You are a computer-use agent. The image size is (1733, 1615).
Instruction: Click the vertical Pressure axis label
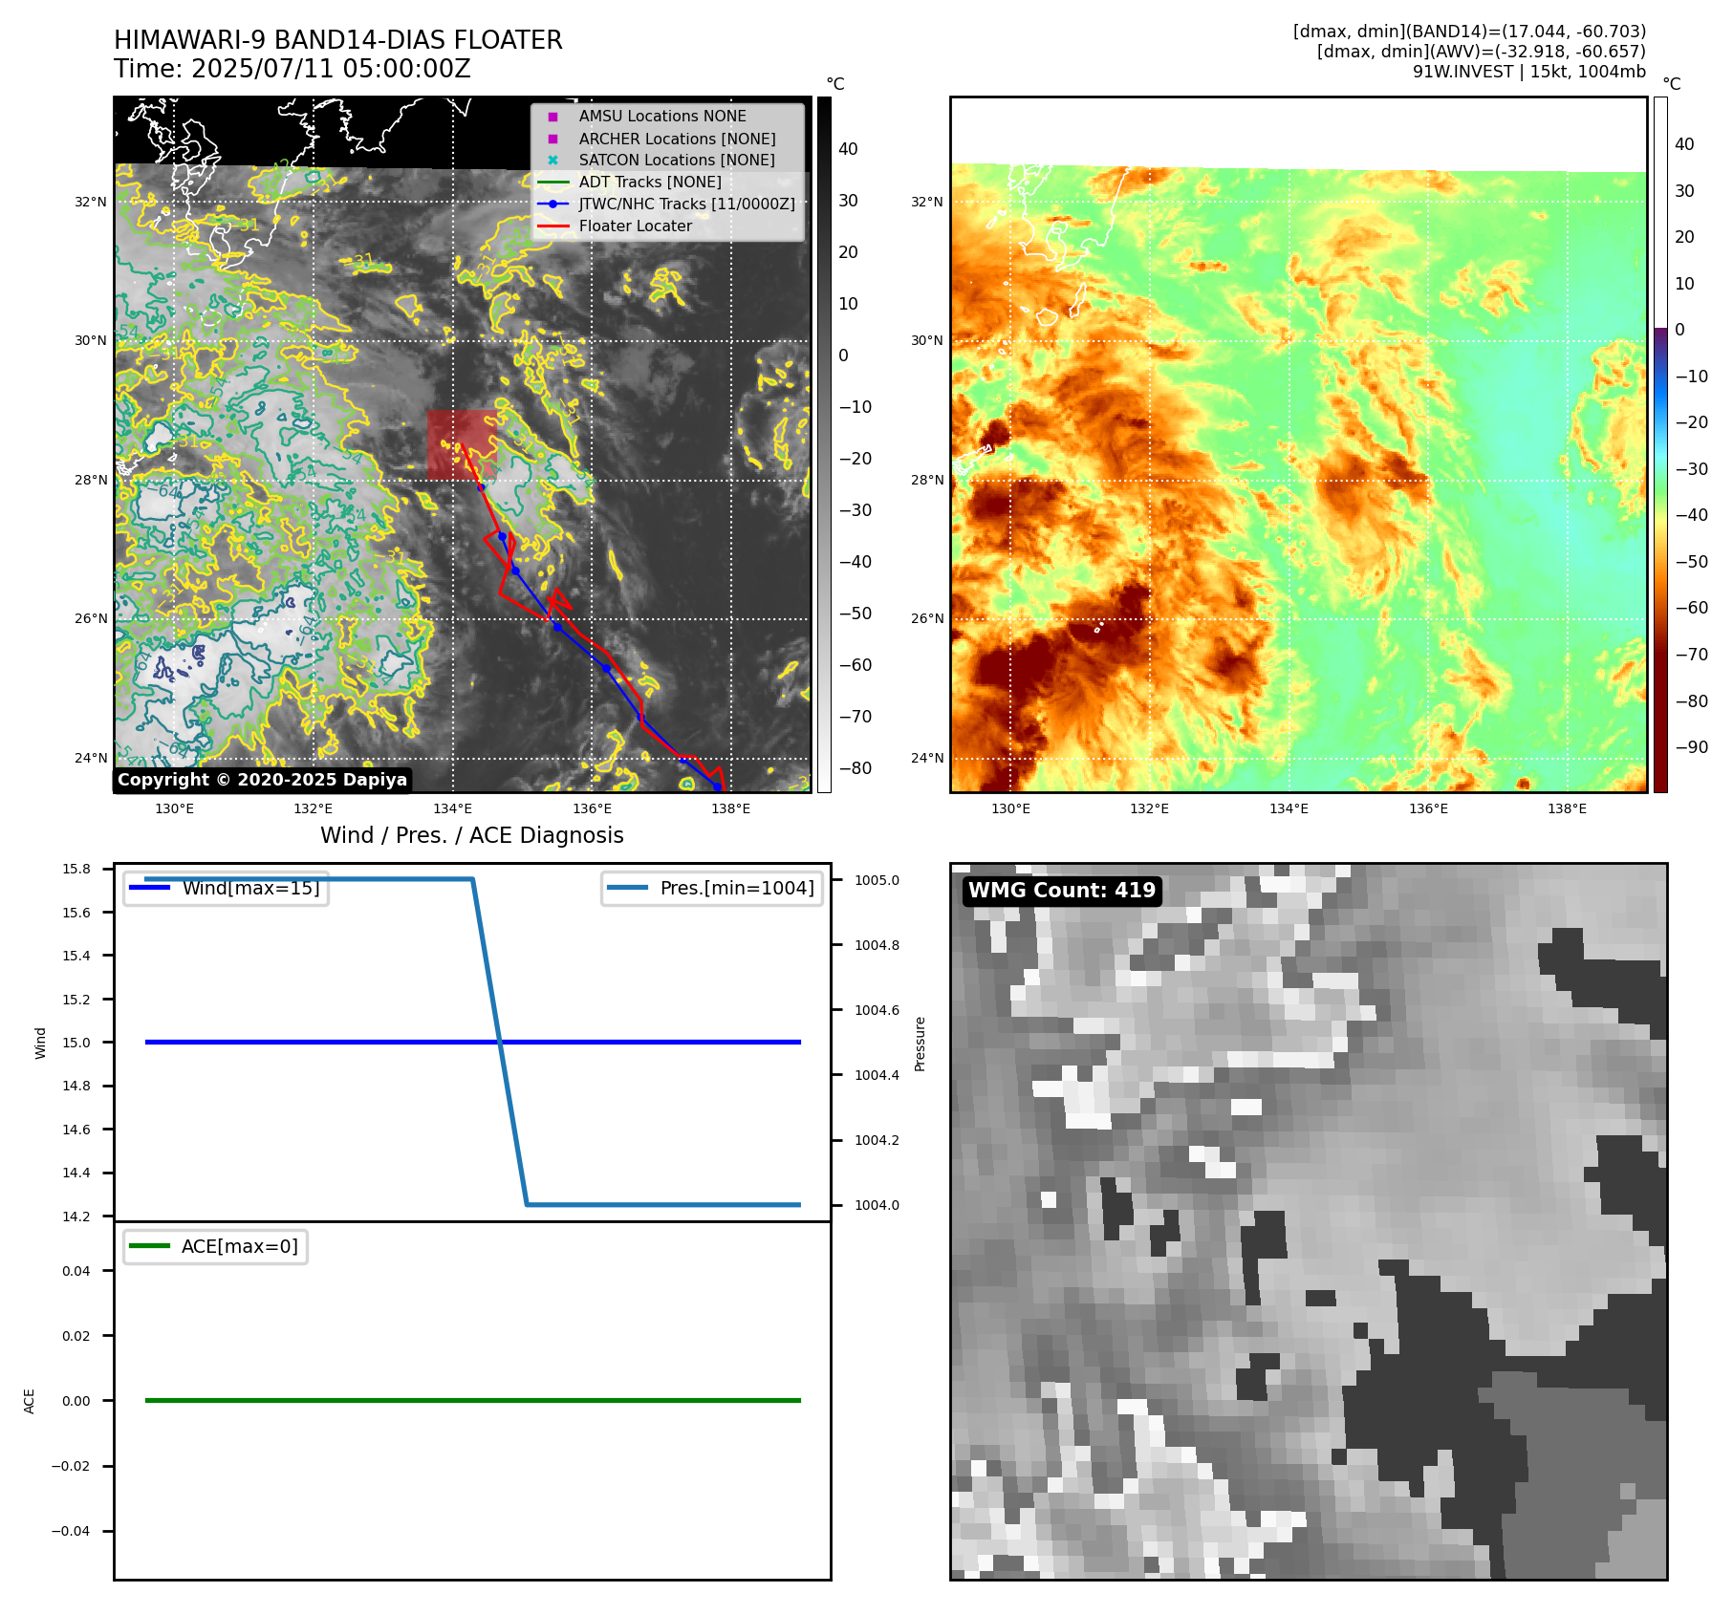(921, 1044)
